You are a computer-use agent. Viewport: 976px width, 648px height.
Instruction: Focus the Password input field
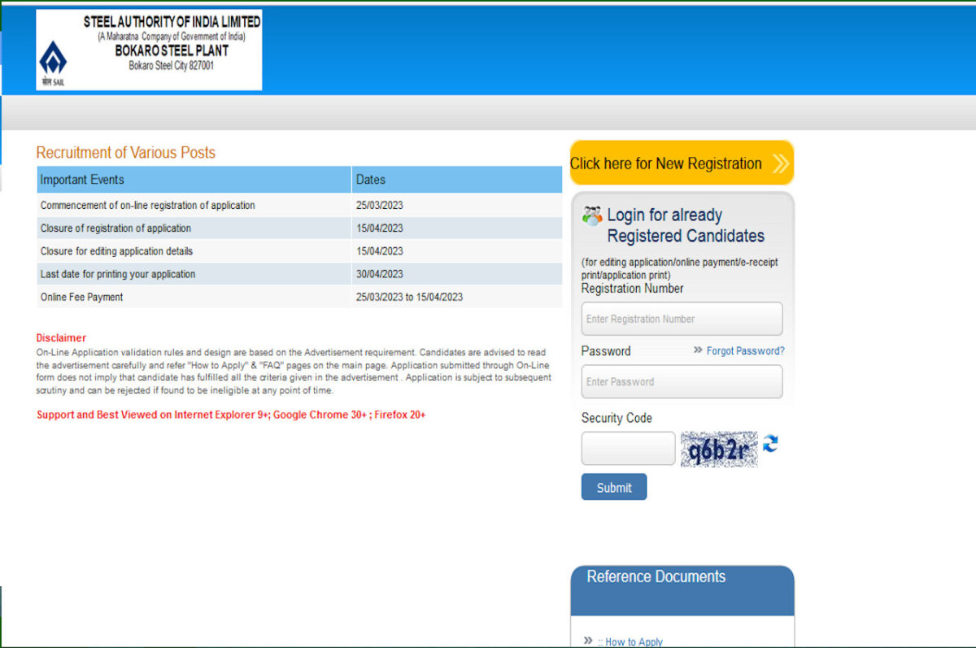[682, 381]
